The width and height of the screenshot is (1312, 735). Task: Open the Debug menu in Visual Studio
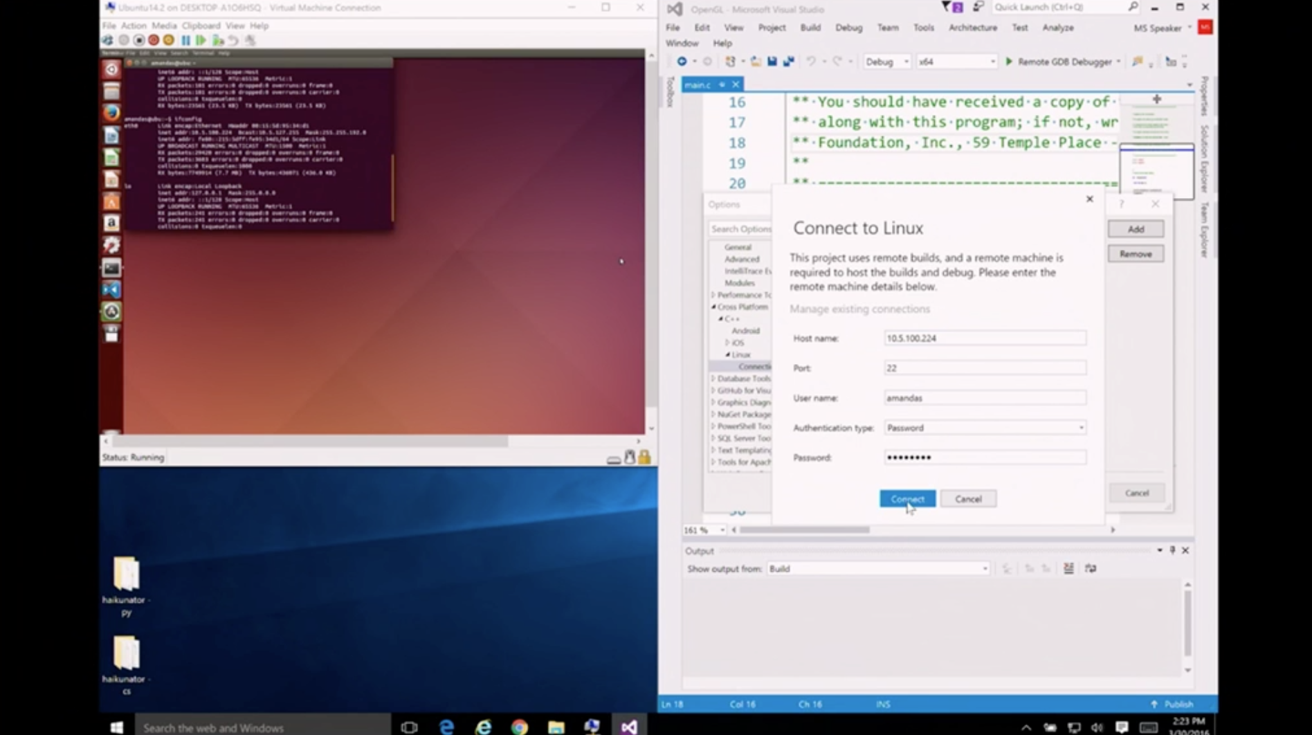point(849,28)
